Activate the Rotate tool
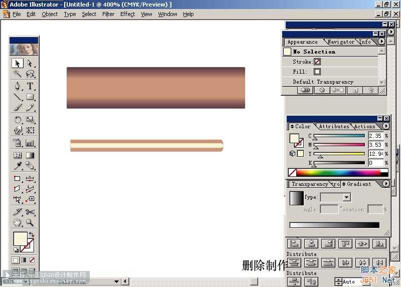The height and width of the screenshot is (287, 401). click(x=18, y=120)
